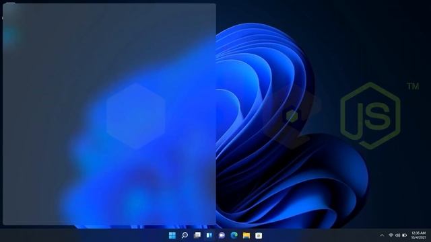Open the Windows Start menu
Screen dimensions: 431x242
(172, 235)
